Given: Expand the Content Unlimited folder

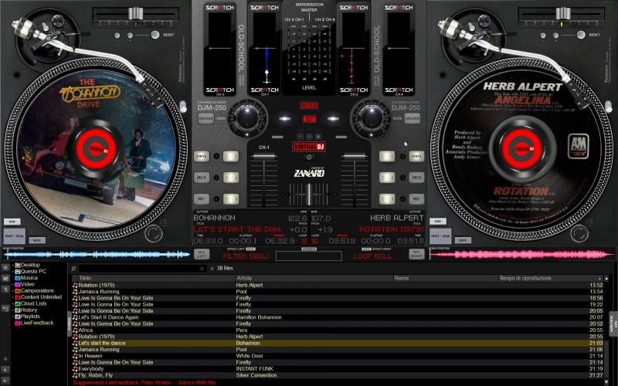Looking at the screenshot, I should (12, 297).
